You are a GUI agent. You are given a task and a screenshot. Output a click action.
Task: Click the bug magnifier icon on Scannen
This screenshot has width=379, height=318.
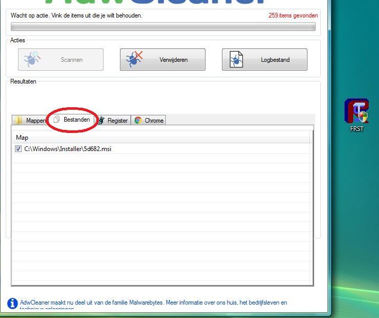pos(32,59)
